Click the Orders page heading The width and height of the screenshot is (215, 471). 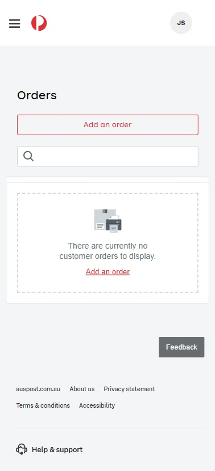(37, 95)
